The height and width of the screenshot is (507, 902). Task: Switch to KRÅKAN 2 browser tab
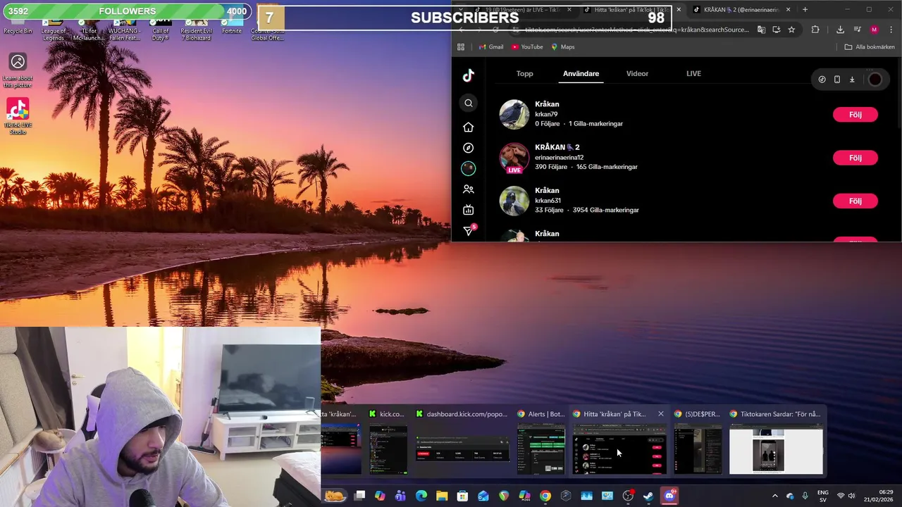740,10
